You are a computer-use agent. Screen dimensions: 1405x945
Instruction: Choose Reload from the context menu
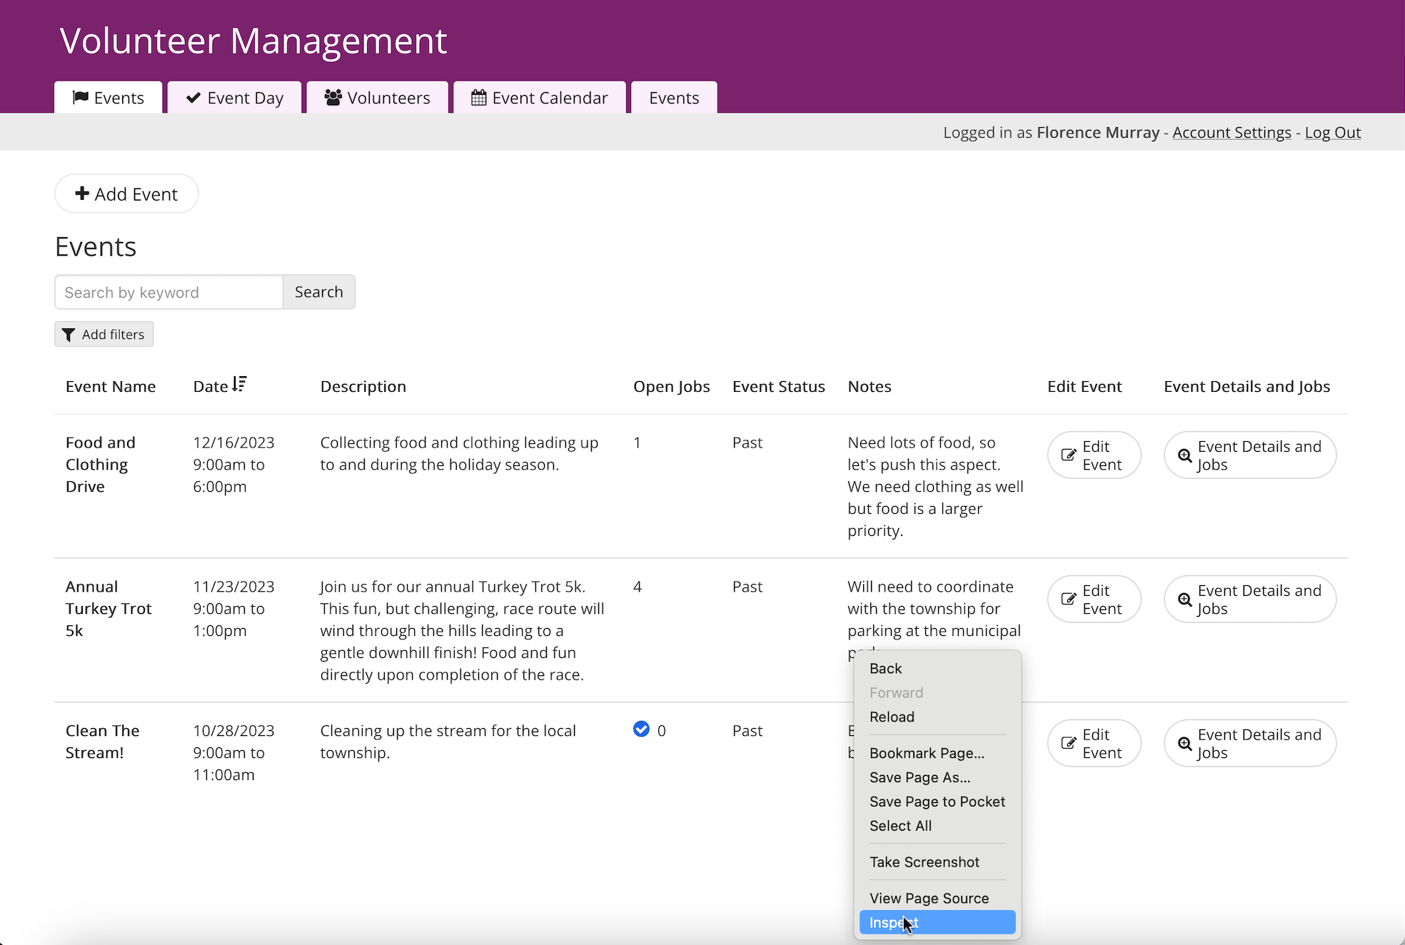tap(892, 717)
